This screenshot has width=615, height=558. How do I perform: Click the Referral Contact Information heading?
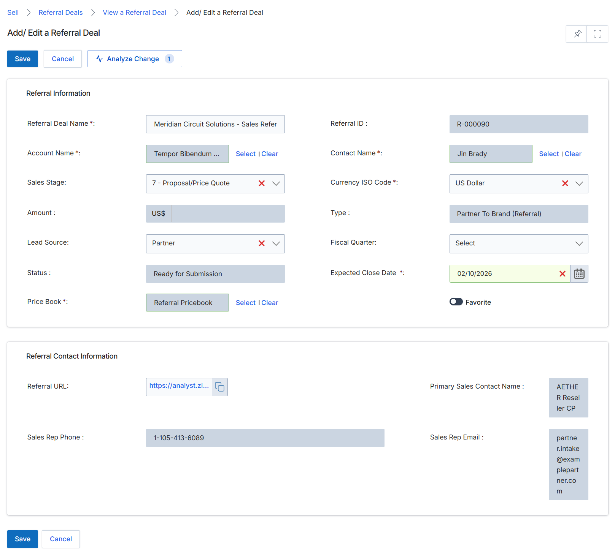coord(72,356)
